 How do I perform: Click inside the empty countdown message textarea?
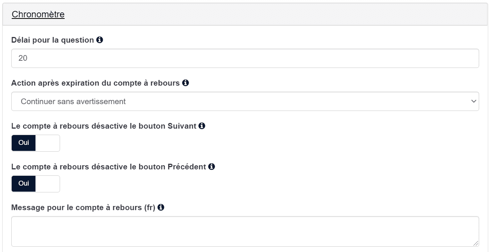(x=245, y=231)
